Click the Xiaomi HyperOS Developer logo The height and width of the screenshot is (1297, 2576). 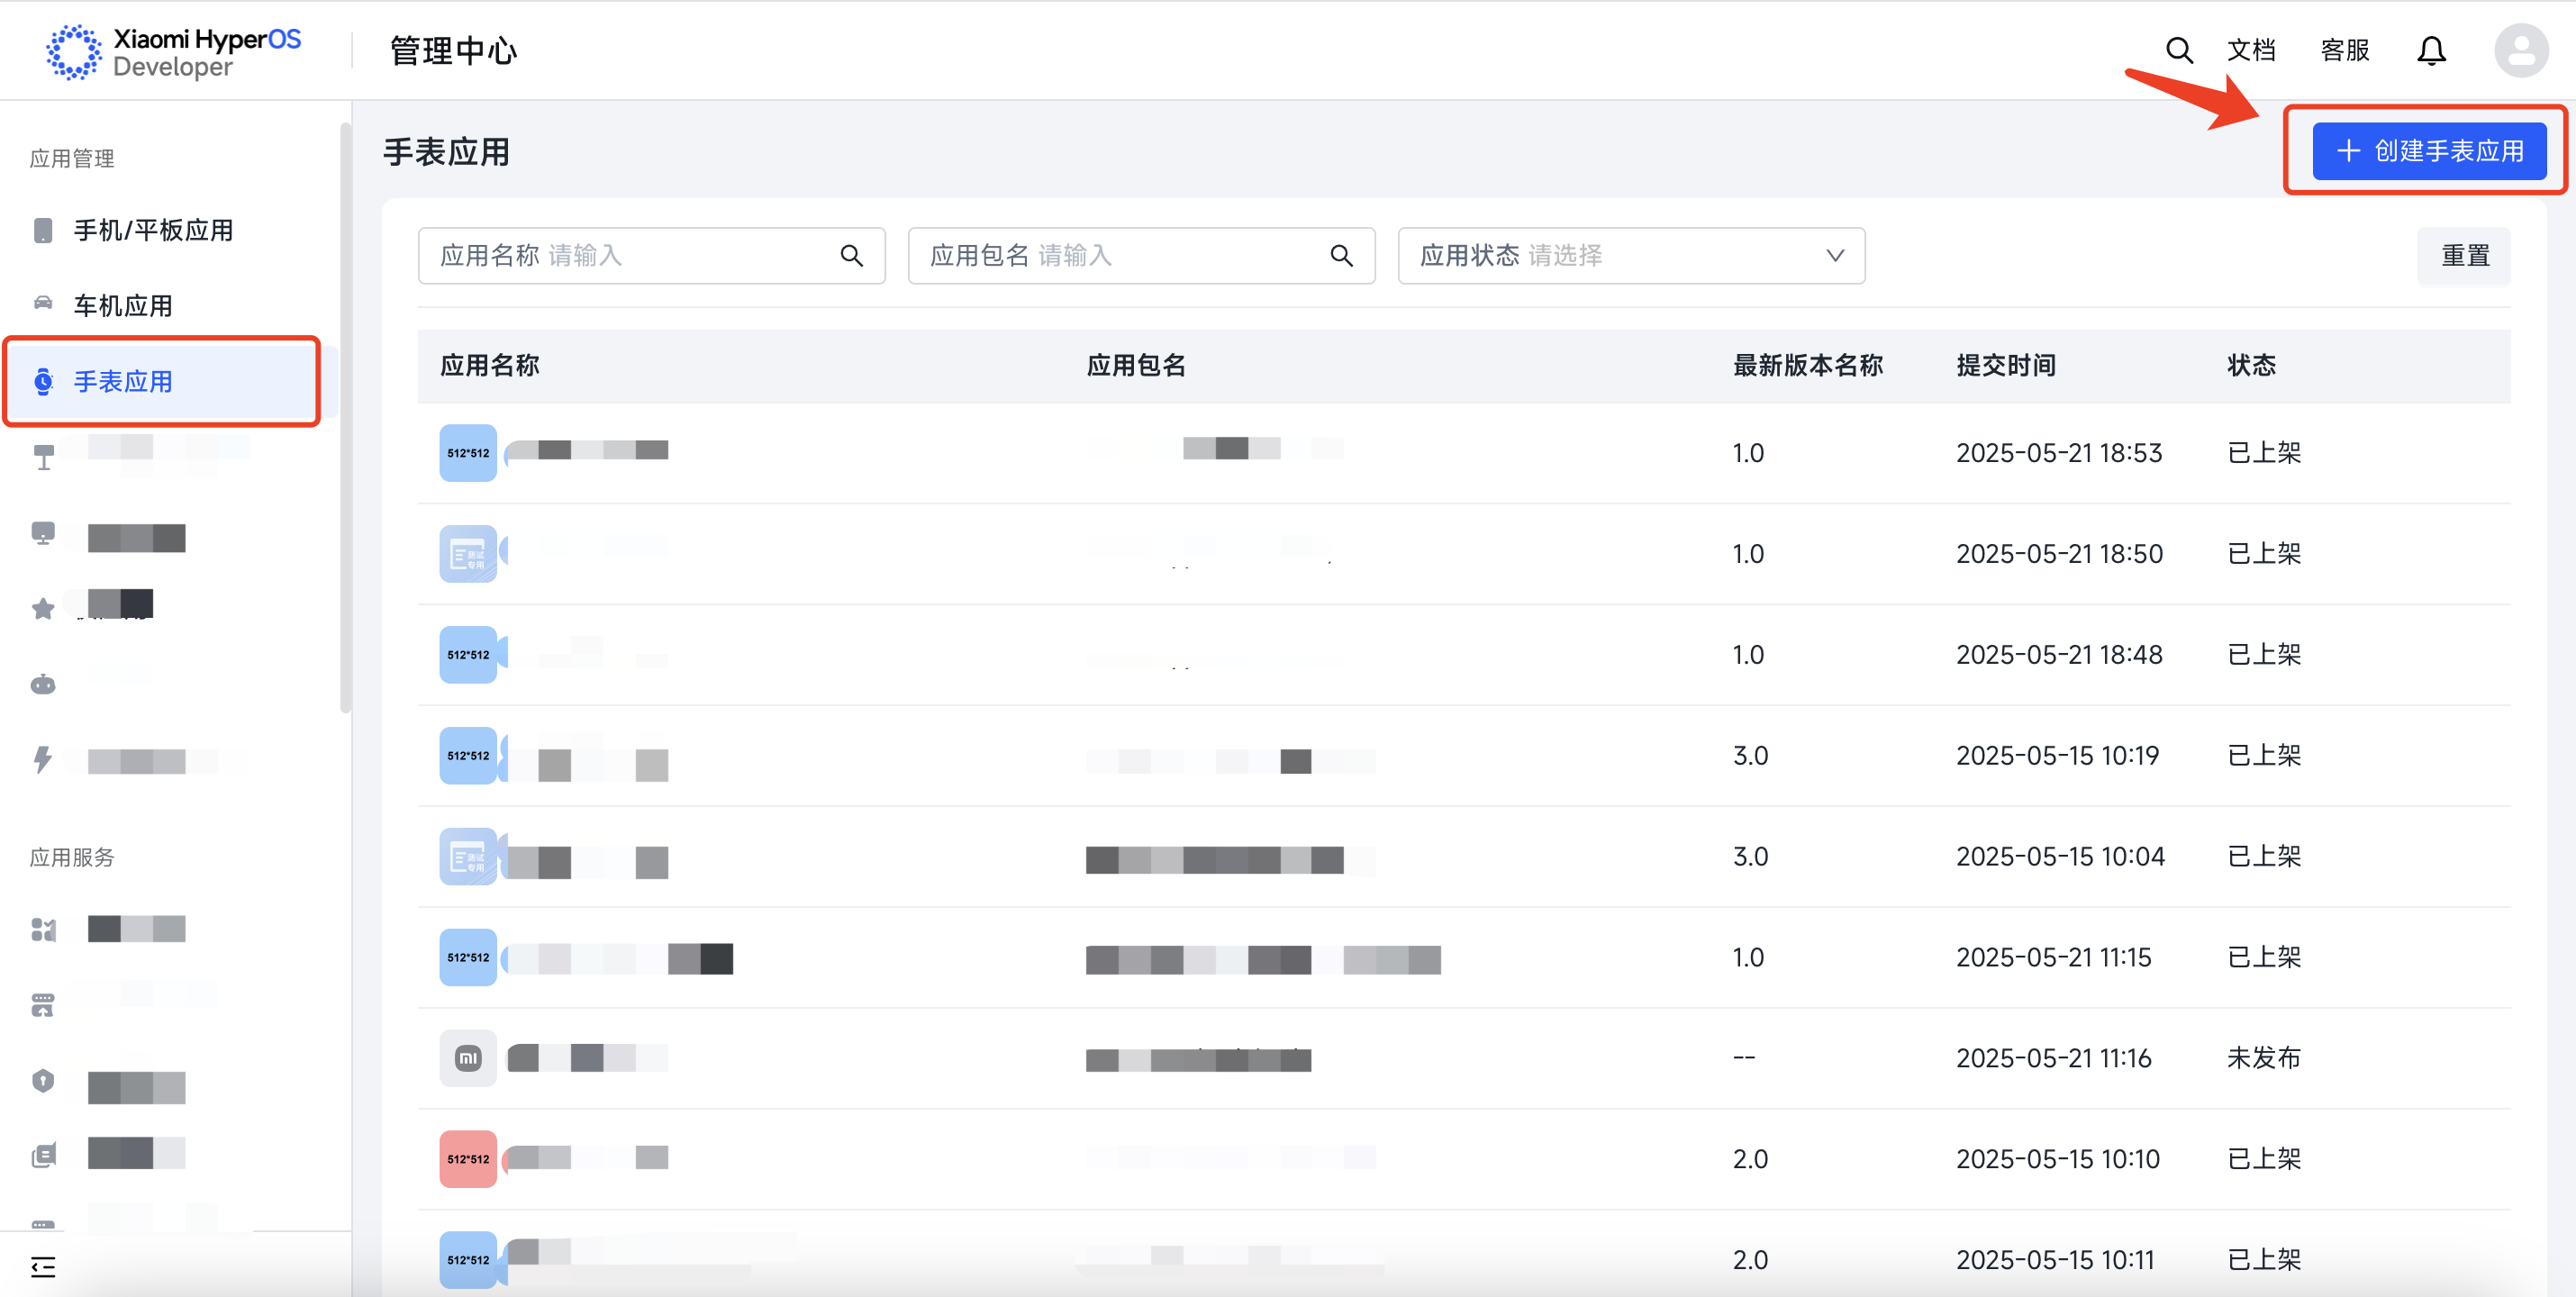(x=174, y=52)
